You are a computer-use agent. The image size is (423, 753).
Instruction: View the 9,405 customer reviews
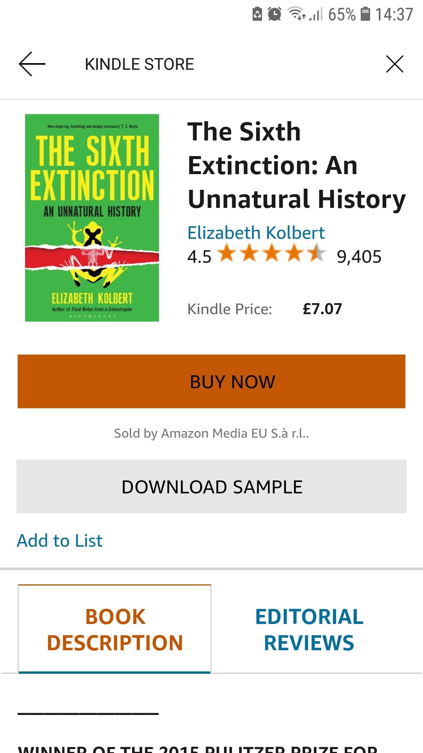359,257
